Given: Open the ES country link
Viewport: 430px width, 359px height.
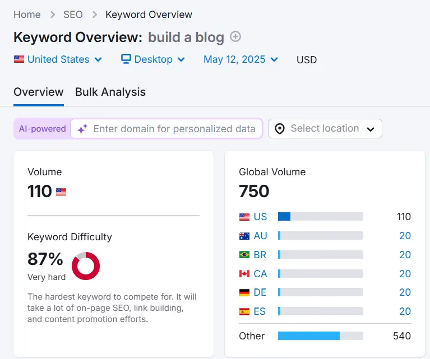Looking at the screenshot, I should click(x=260, y=311).
